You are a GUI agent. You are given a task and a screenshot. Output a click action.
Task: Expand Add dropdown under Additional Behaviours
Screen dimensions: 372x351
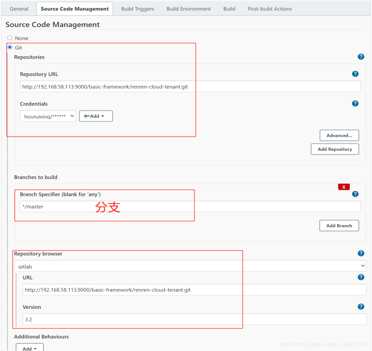pyautogui.click(x=29, y=348)
